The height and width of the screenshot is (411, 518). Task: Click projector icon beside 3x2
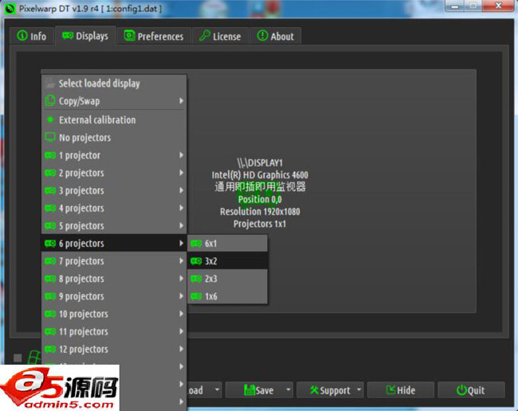click(196, 261)
